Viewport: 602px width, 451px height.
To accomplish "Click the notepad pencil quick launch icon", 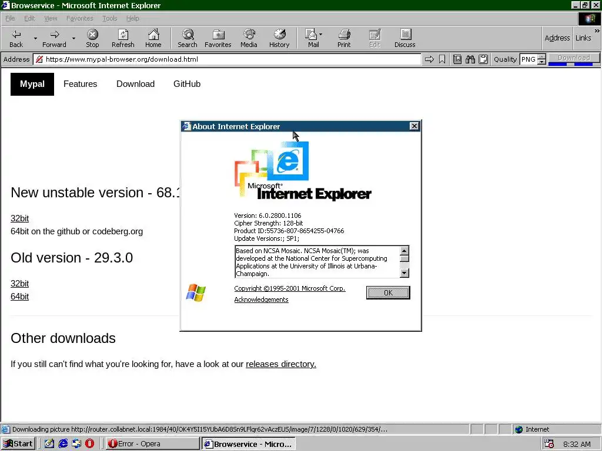I will 49,444.
